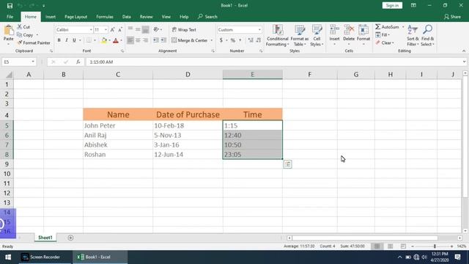Switch to the Page Layout tab
469x264 pixels.
[x=75, y=17]
